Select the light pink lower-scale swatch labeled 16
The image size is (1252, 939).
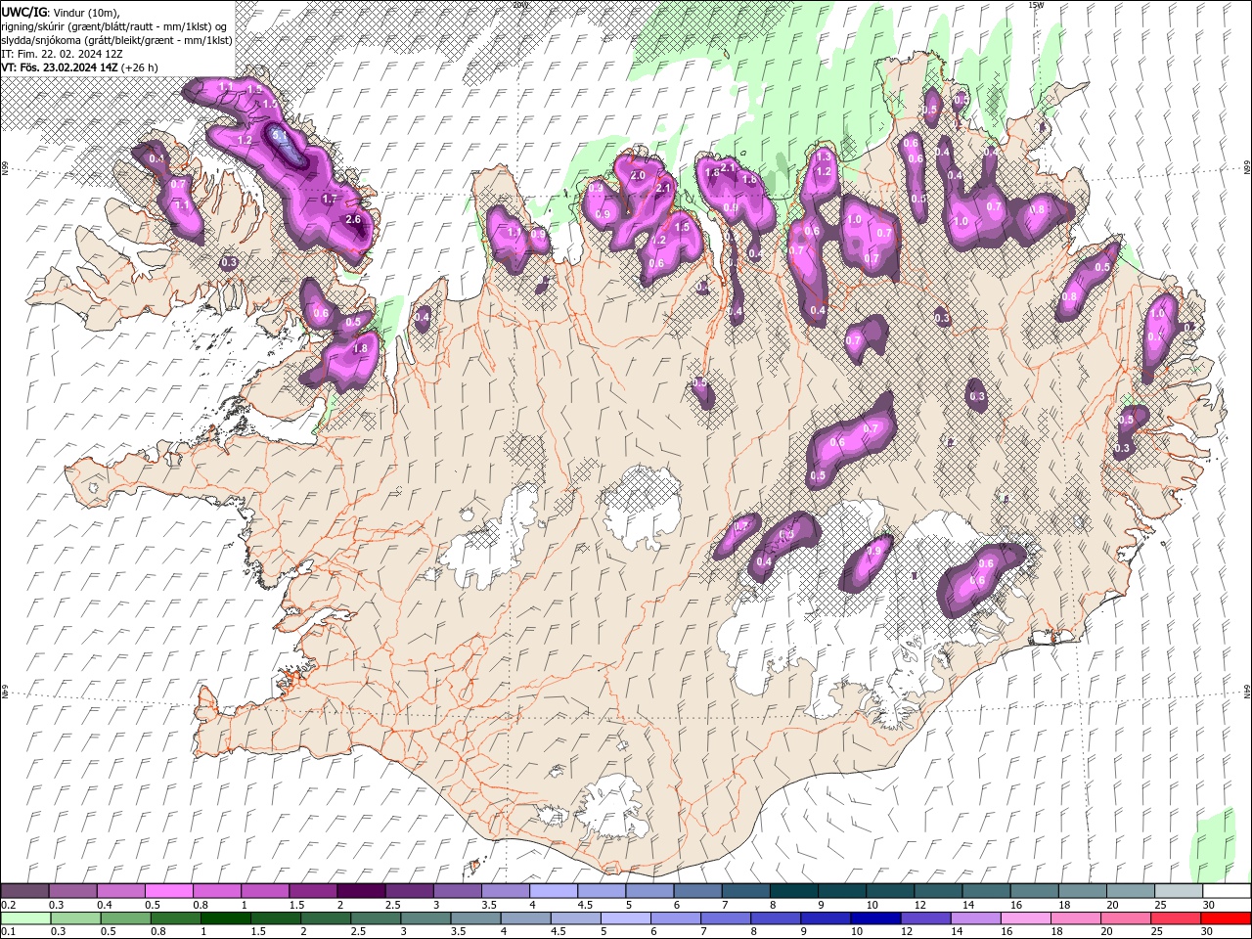[1026, 918]
